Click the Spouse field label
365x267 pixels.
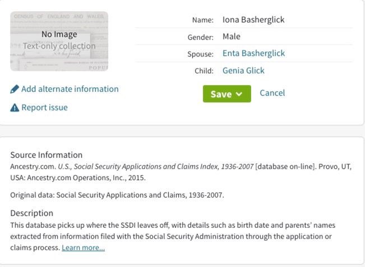201,54
